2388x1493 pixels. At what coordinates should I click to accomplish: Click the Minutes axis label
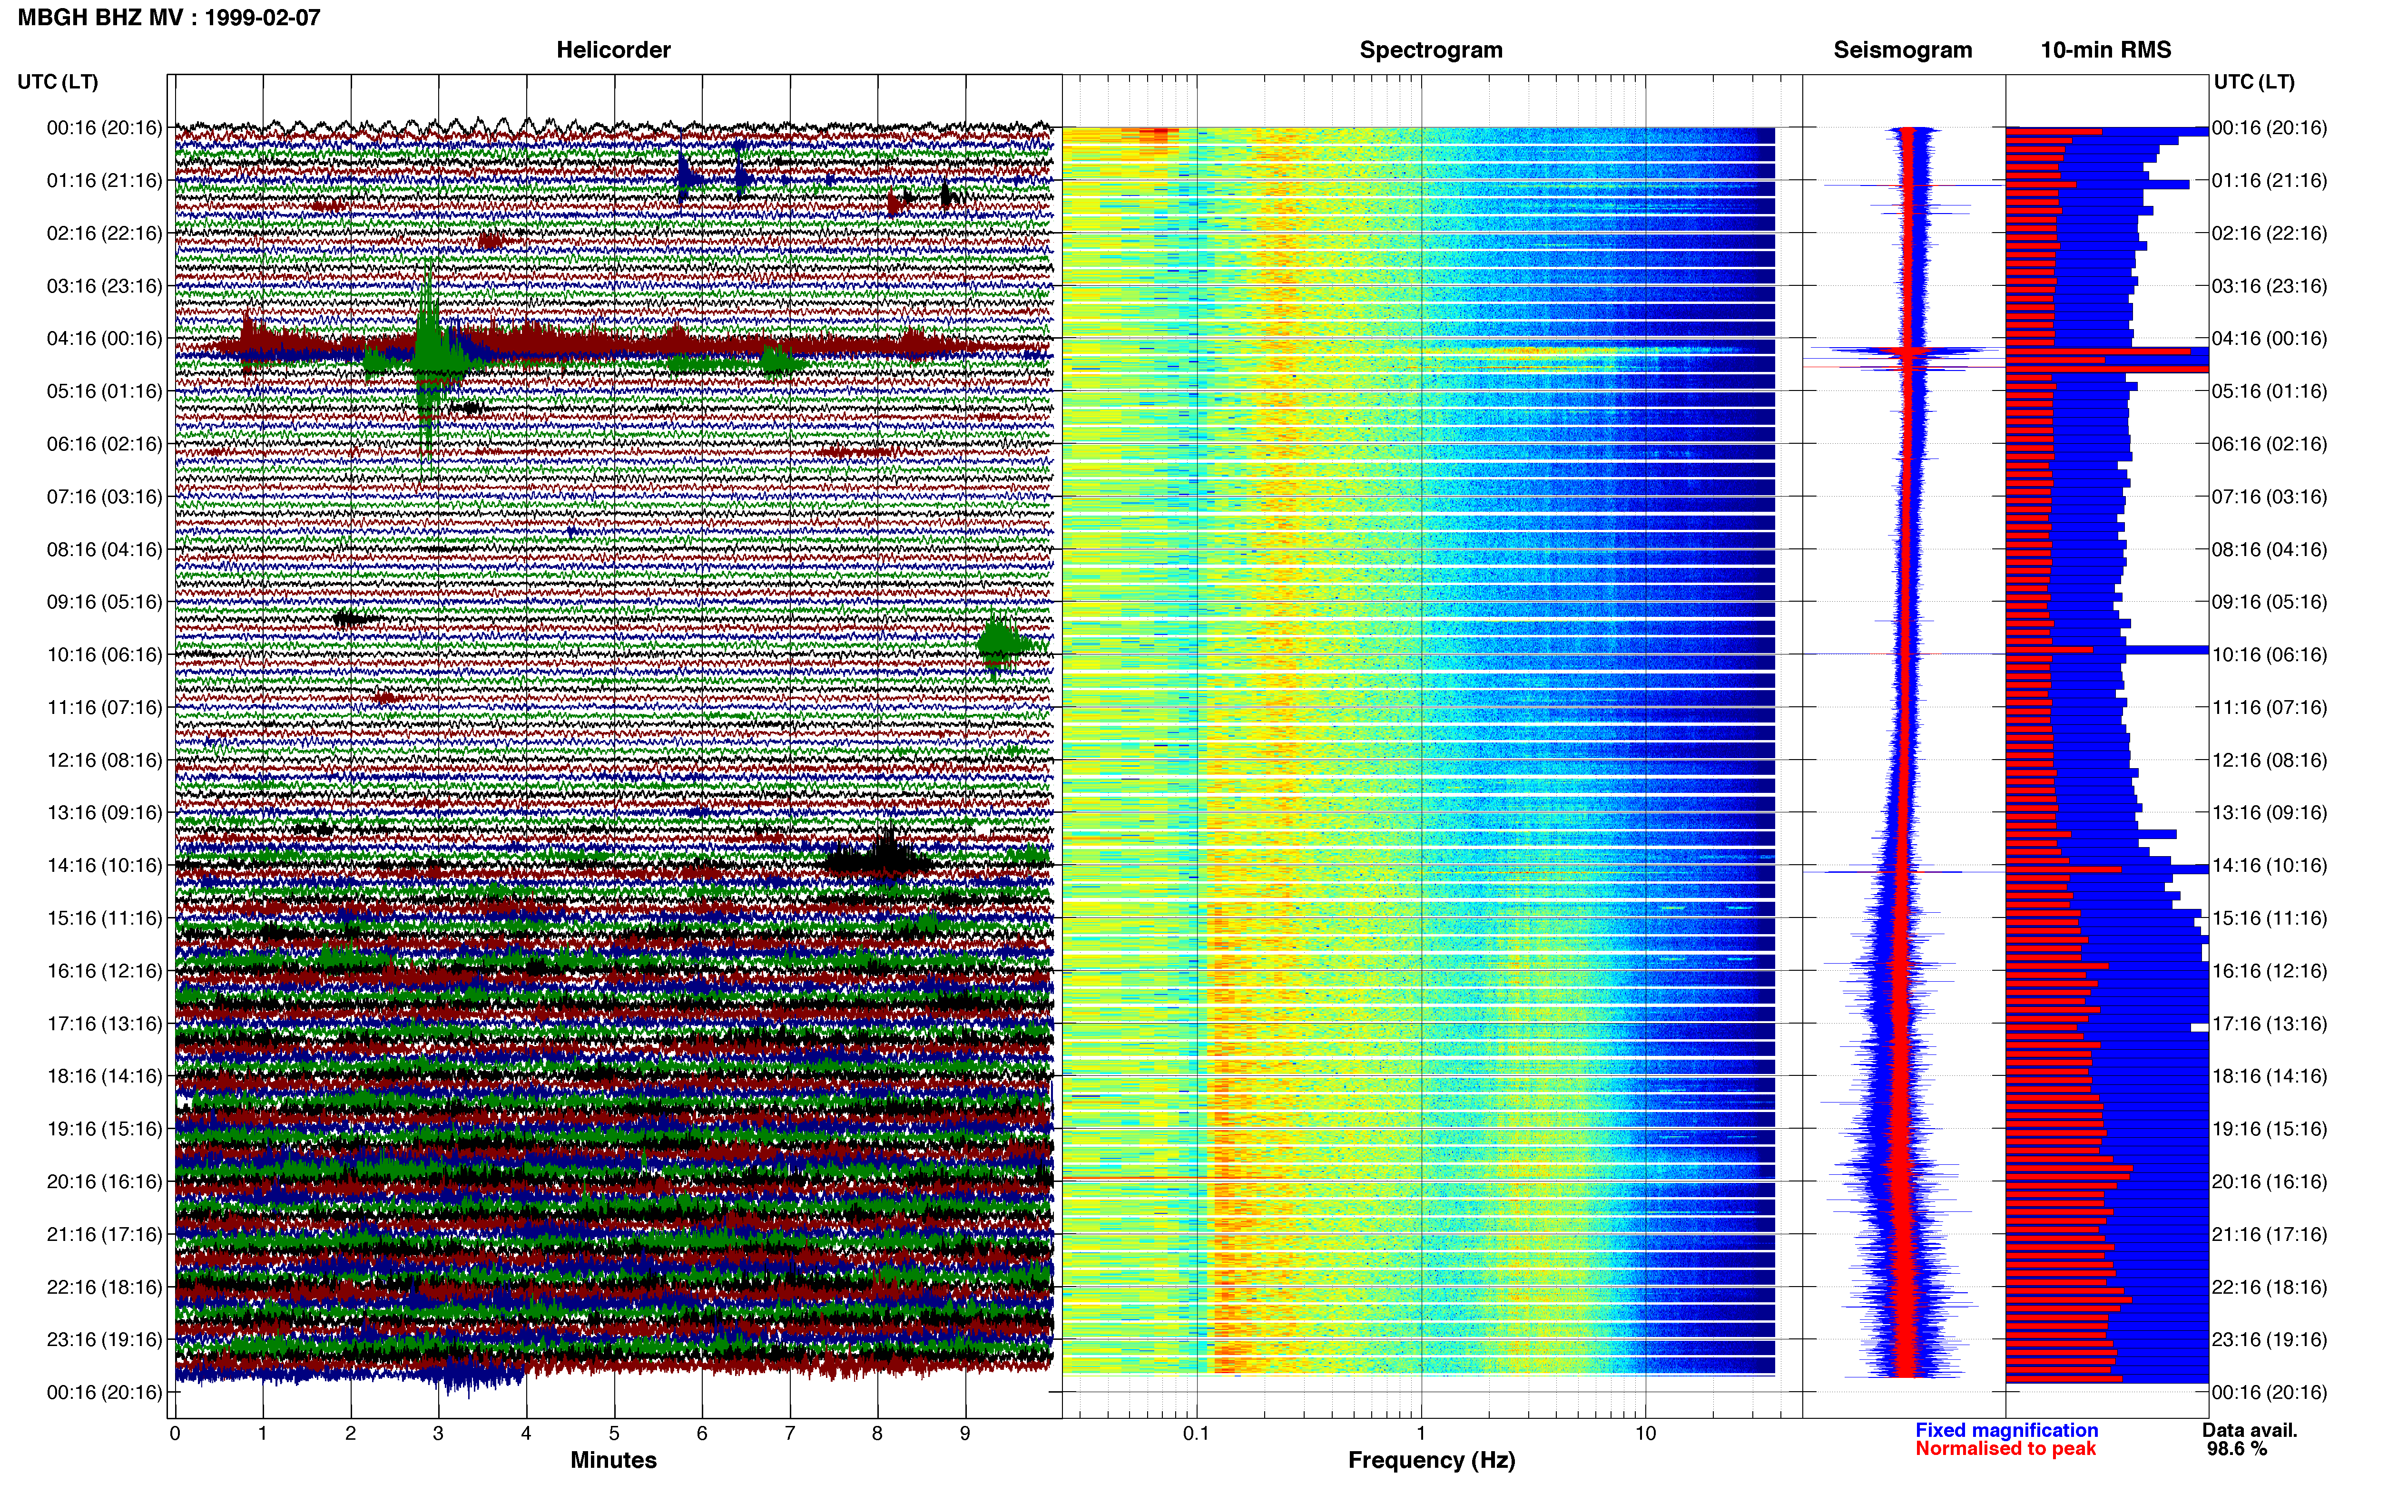pyautogui.click(x=613, y=1460)
